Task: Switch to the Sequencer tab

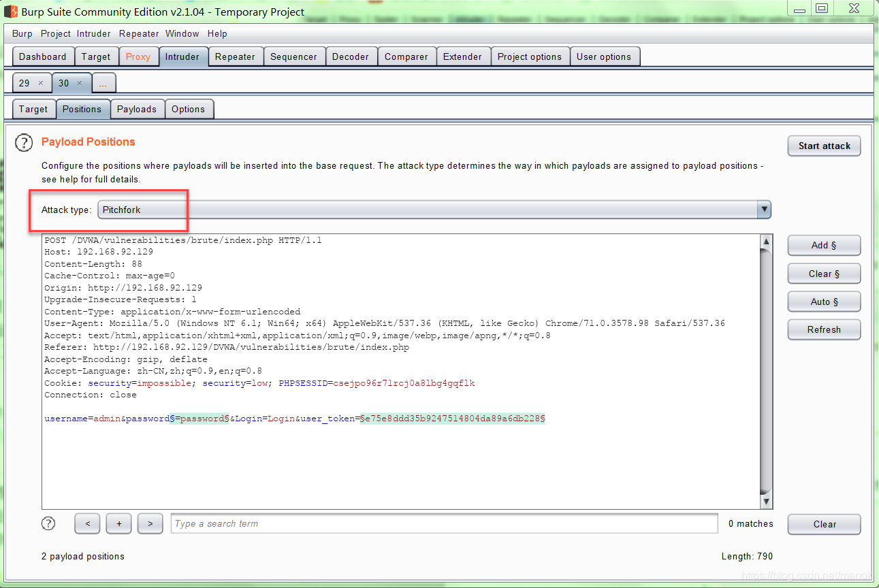Action: pos(293,56)
